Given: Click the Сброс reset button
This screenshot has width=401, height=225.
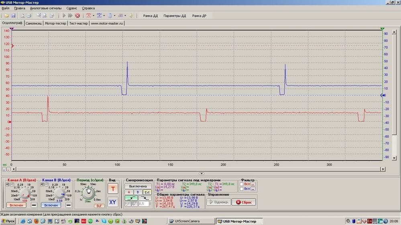Looking at the screenshot, I should pos(244,202).
